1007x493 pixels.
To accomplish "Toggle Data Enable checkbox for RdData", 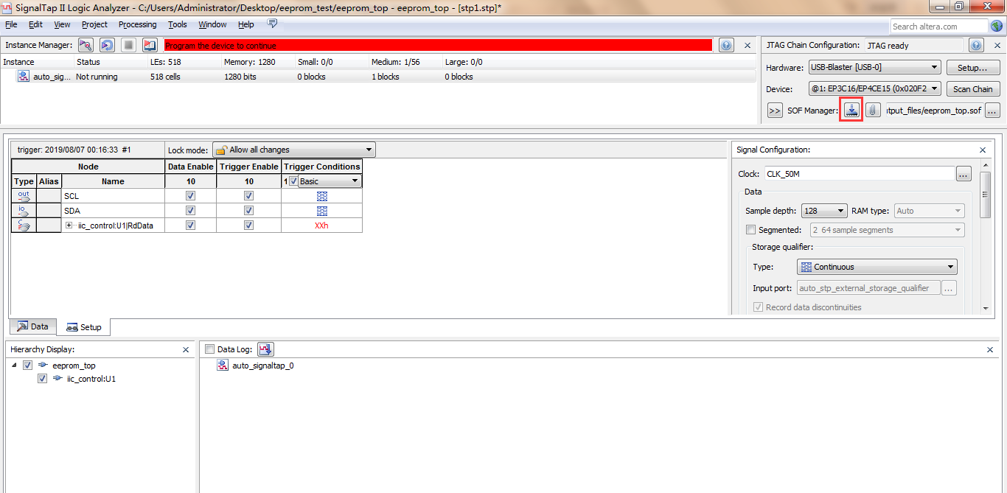I will coord(190,225).
